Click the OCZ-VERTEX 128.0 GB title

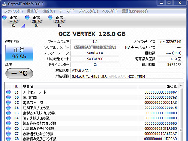(92, 34)
